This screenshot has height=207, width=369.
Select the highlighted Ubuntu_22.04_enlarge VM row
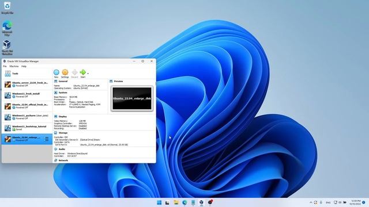coord(27,139)
